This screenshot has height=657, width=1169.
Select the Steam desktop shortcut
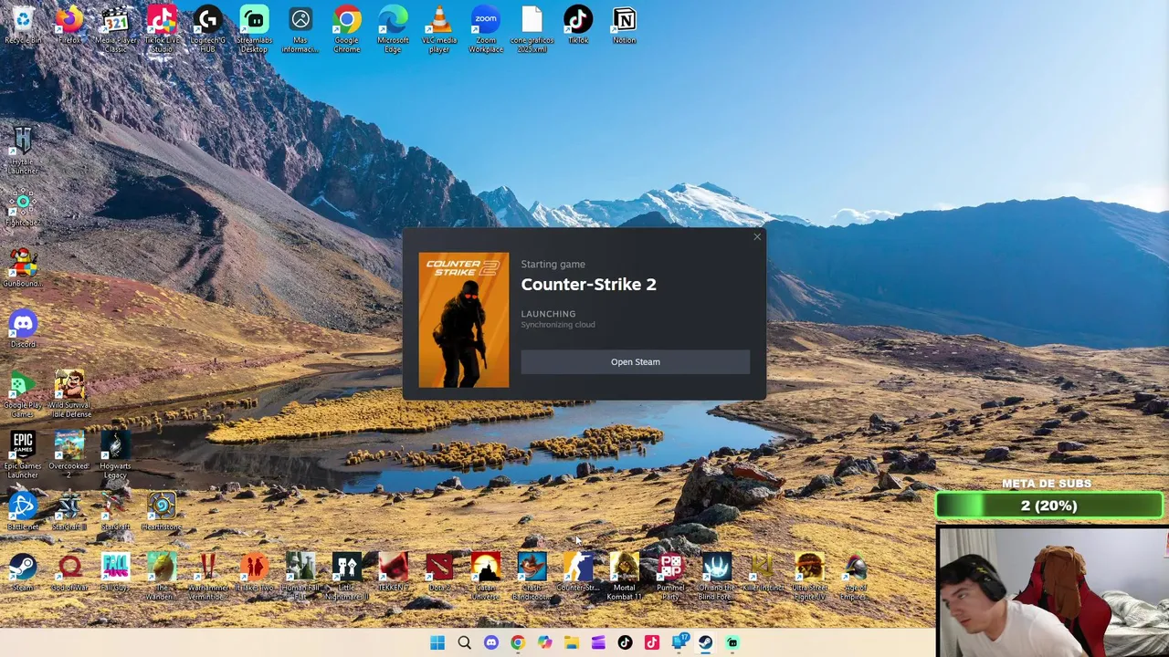[23, 572]
